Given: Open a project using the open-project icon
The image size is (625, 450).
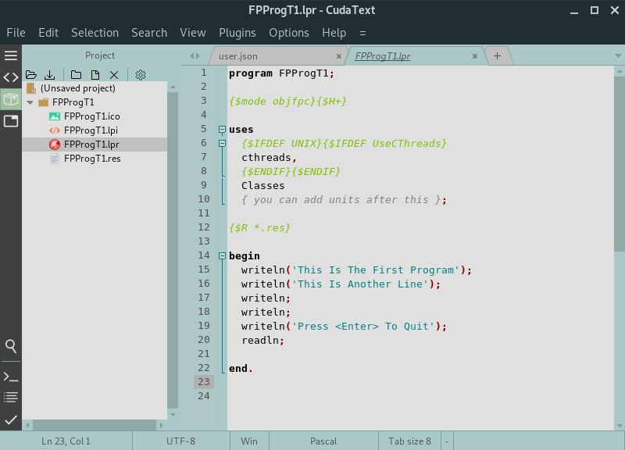Looking at the screenshot, I should click(x=30, y=74).
